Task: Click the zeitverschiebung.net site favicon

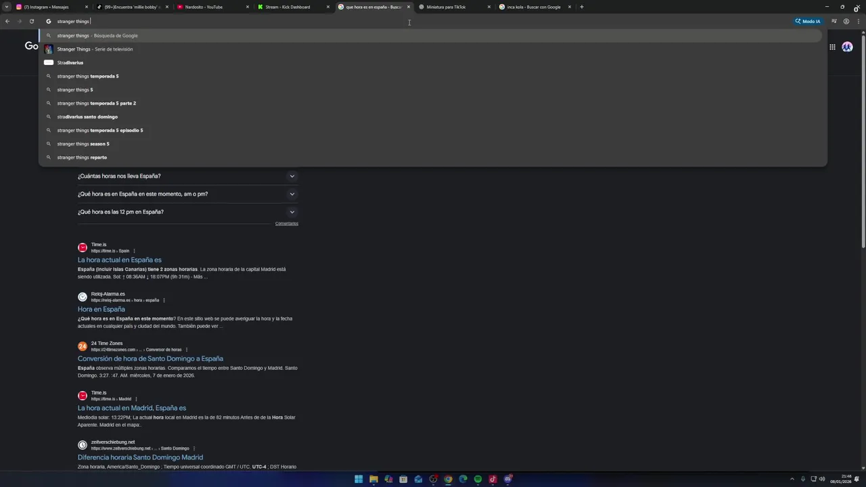Action: coord(83,445)
